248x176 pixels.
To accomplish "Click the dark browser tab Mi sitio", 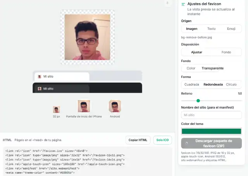I will click(62, 89).
